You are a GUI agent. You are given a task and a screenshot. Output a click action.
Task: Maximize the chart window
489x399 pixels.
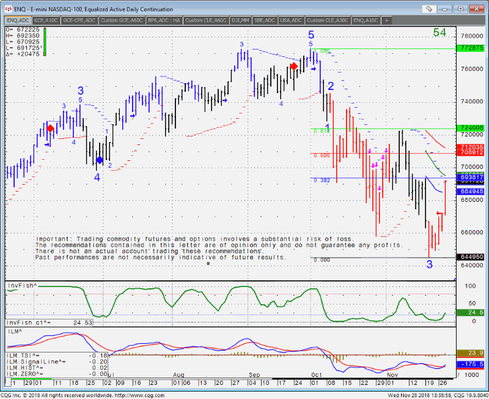(471, 9)
